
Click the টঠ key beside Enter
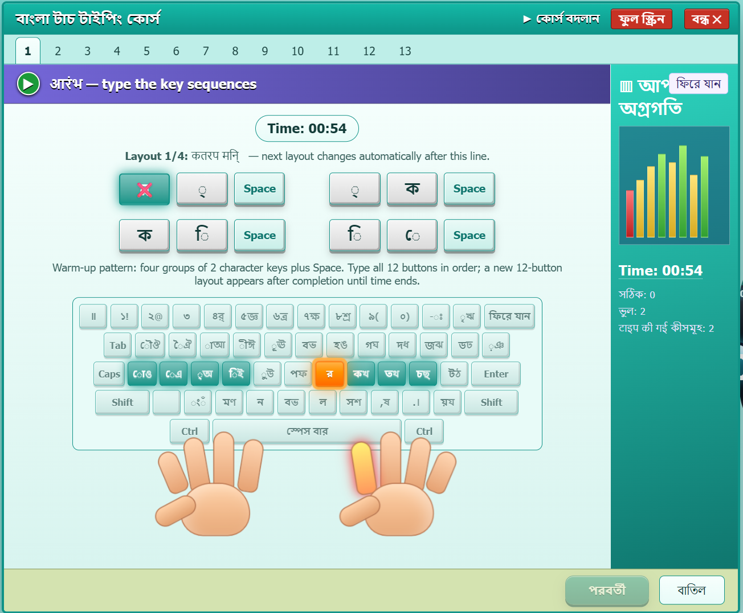(x=454, y=374)
